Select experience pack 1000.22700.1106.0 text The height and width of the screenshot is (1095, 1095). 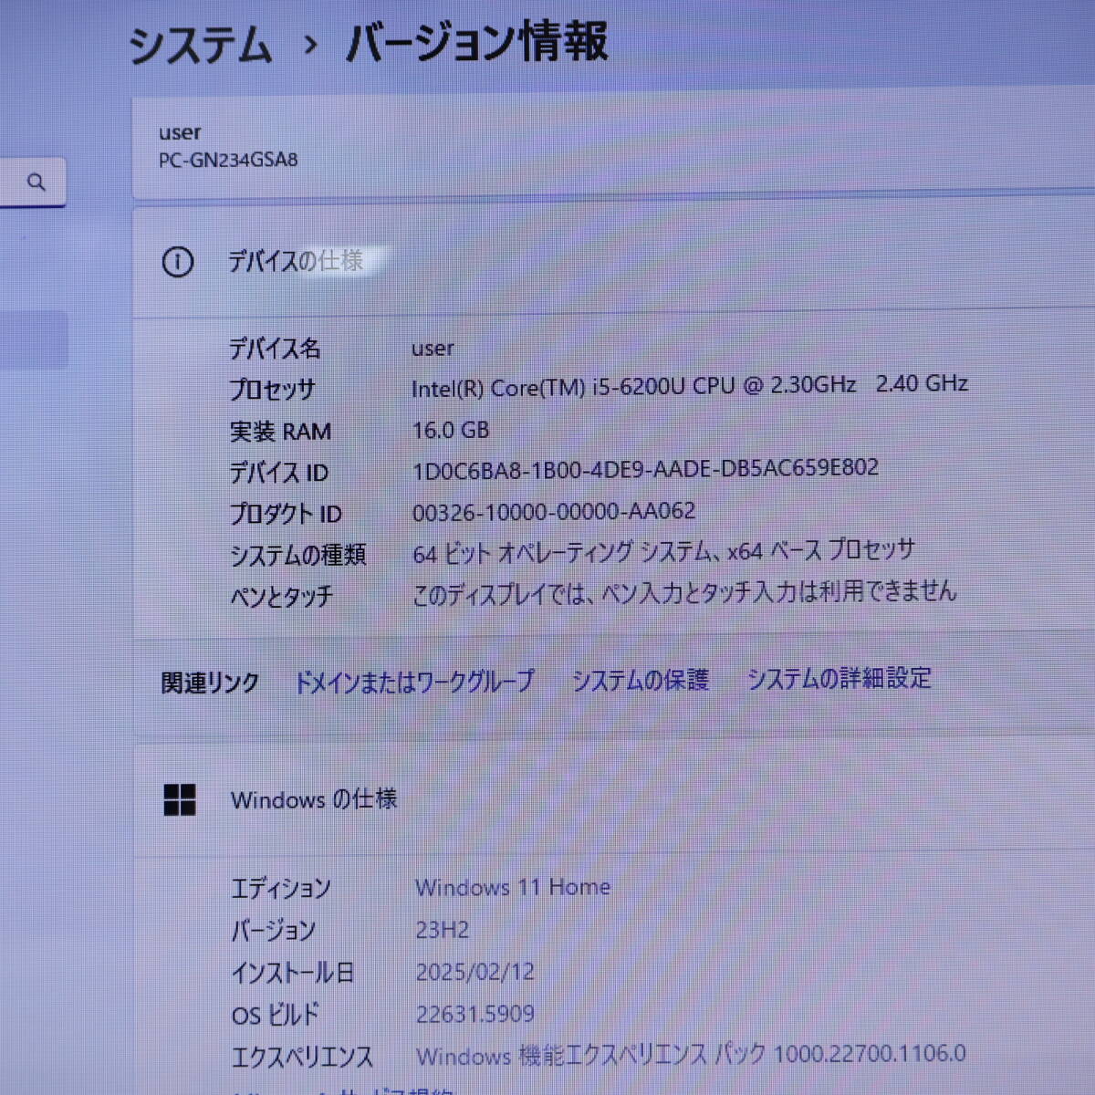click(691, 1055)
